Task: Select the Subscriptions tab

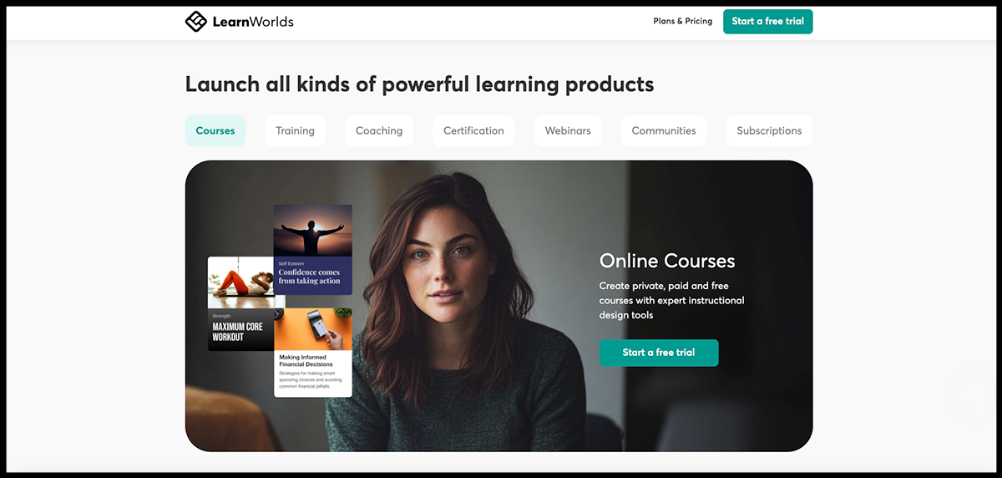Action: [x=769, y=130]
